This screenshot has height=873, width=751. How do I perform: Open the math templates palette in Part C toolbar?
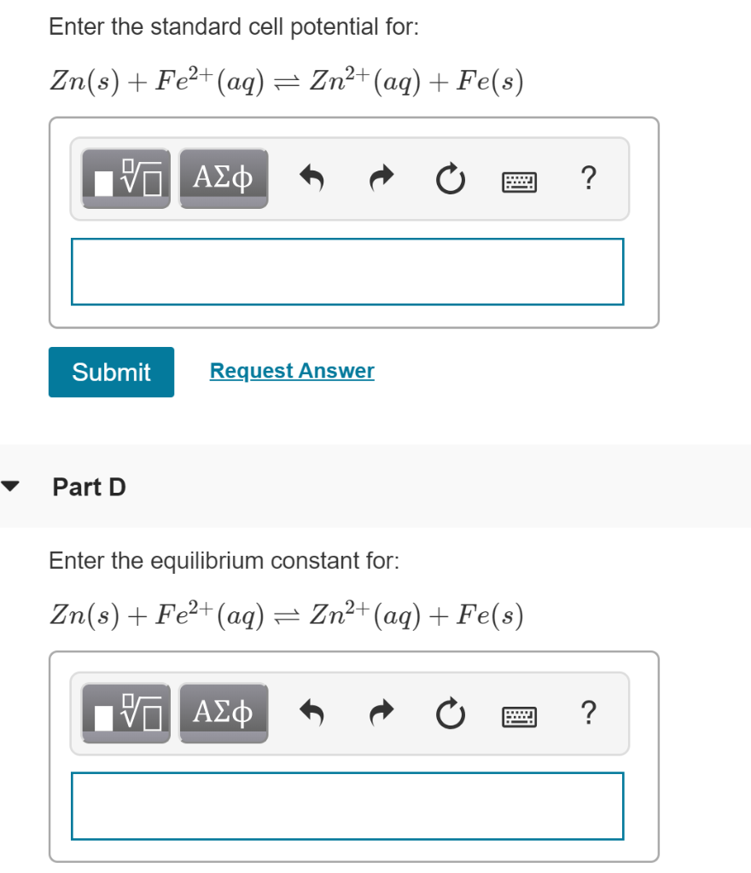(x=125, y=178)
